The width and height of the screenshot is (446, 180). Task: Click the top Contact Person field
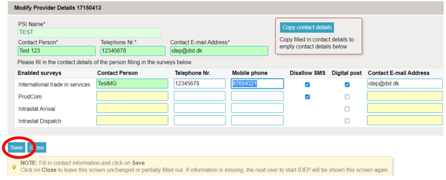coord(56,51)
